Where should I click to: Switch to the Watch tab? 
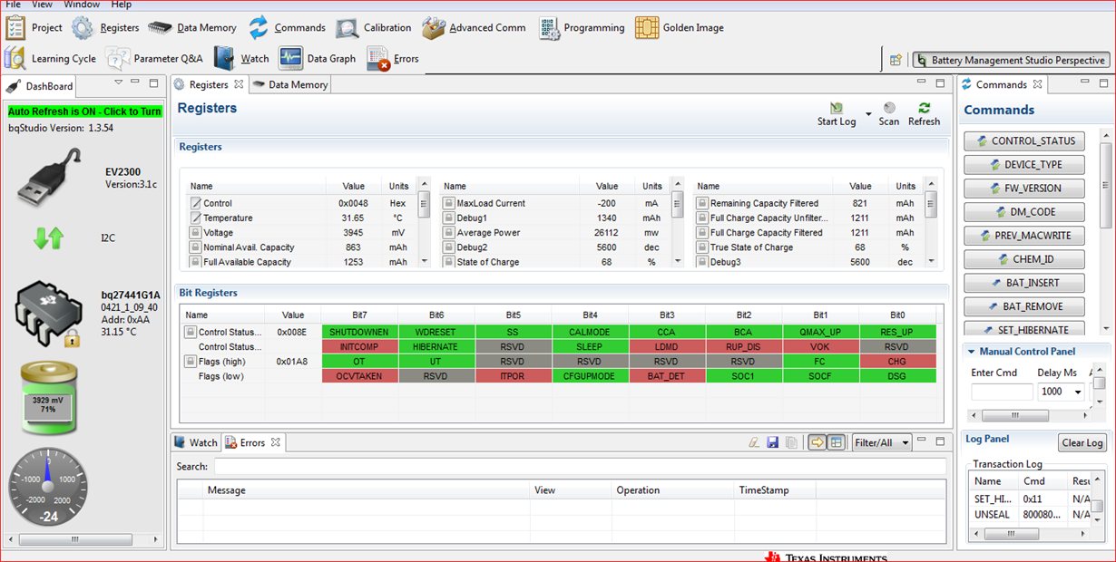[x=196, y=442]
